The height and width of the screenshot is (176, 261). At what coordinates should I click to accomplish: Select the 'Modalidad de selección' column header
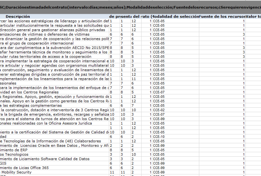point(176,17)
